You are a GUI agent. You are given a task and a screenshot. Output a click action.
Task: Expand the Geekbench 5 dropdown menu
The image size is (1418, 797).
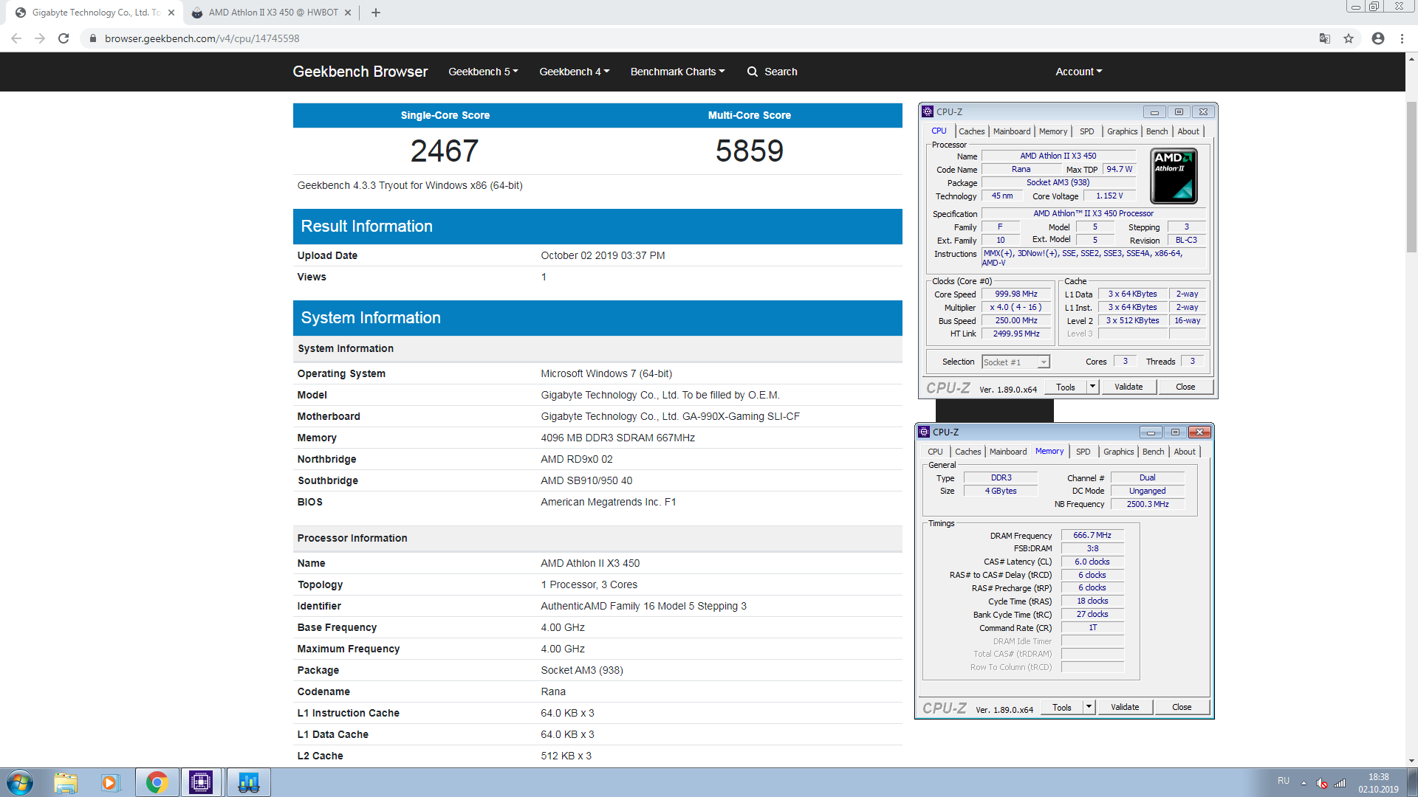[x=483, y=72]
